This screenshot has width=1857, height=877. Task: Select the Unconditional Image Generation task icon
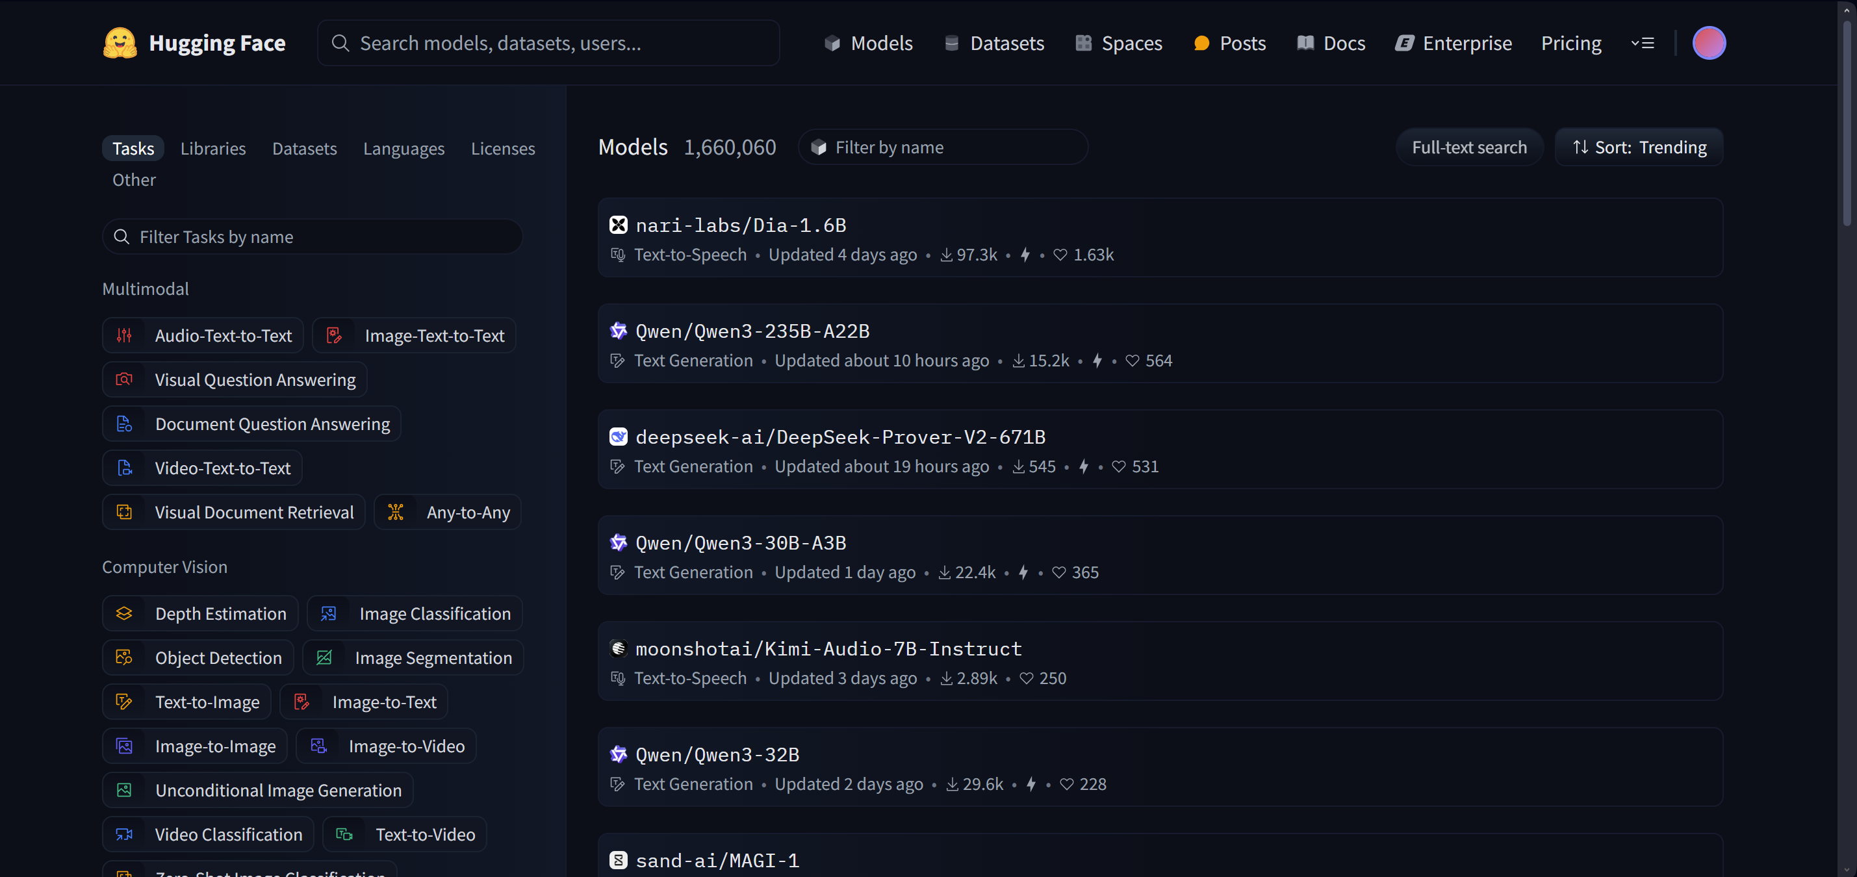[124, 790]
